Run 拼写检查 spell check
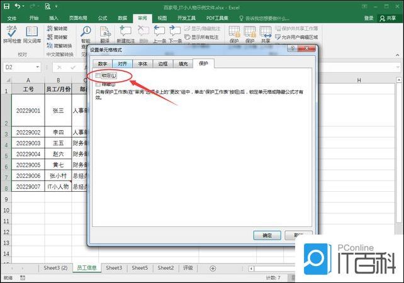Image resolution: width=404 pixels, height=283 pixels. [x=12, y=34]
